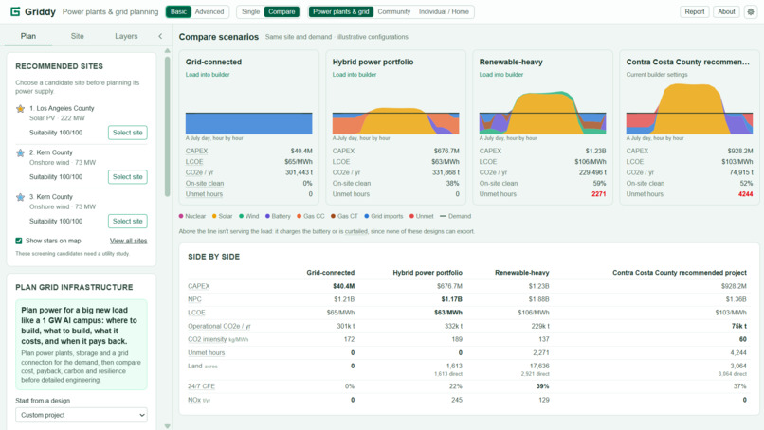764x430 pixels.
Task: Click the Gas CT legend dot
Action: [x=334, y=216]
